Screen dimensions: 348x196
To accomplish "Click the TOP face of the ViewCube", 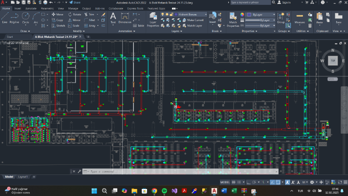I will pos(333,61).
